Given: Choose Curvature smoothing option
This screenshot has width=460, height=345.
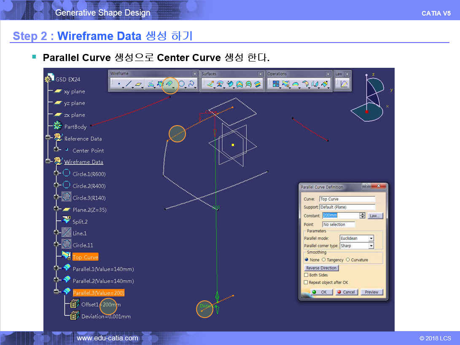Looking at the screenshot, I should point(348,260).
